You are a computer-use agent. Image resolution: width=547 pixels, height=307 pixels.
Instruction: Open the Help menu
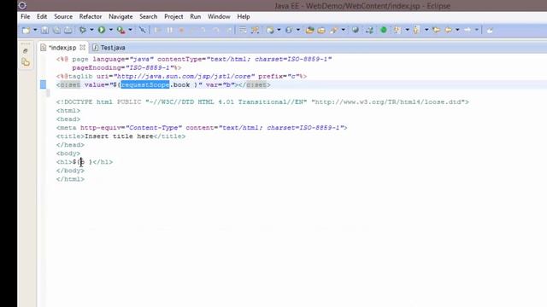pyautogui.click(x=243, y=16)
